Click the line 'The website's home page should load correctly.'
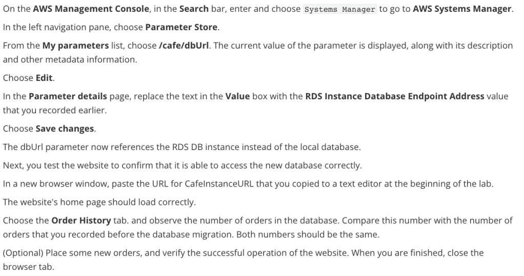The height and width of the screenshot is (276, 524). click(99, 202)
